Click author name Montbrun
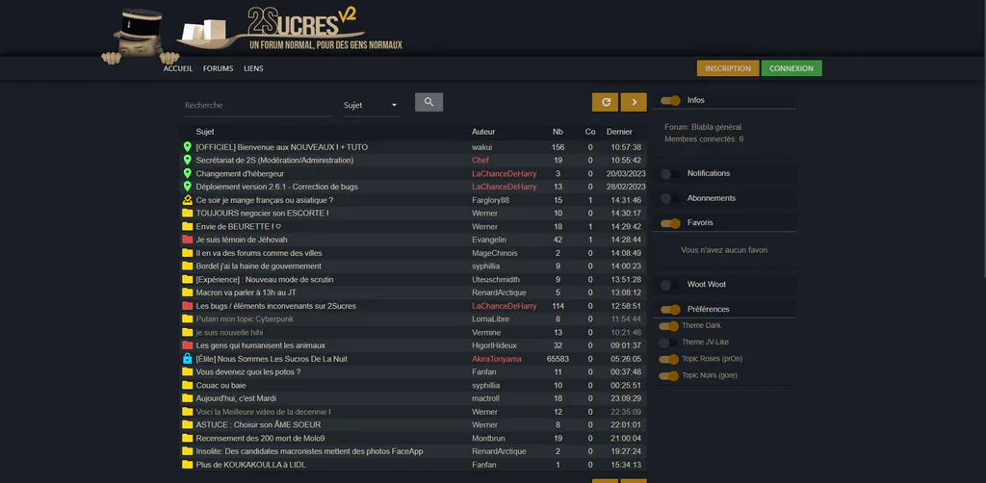The image size is (986, 483). 488,438
